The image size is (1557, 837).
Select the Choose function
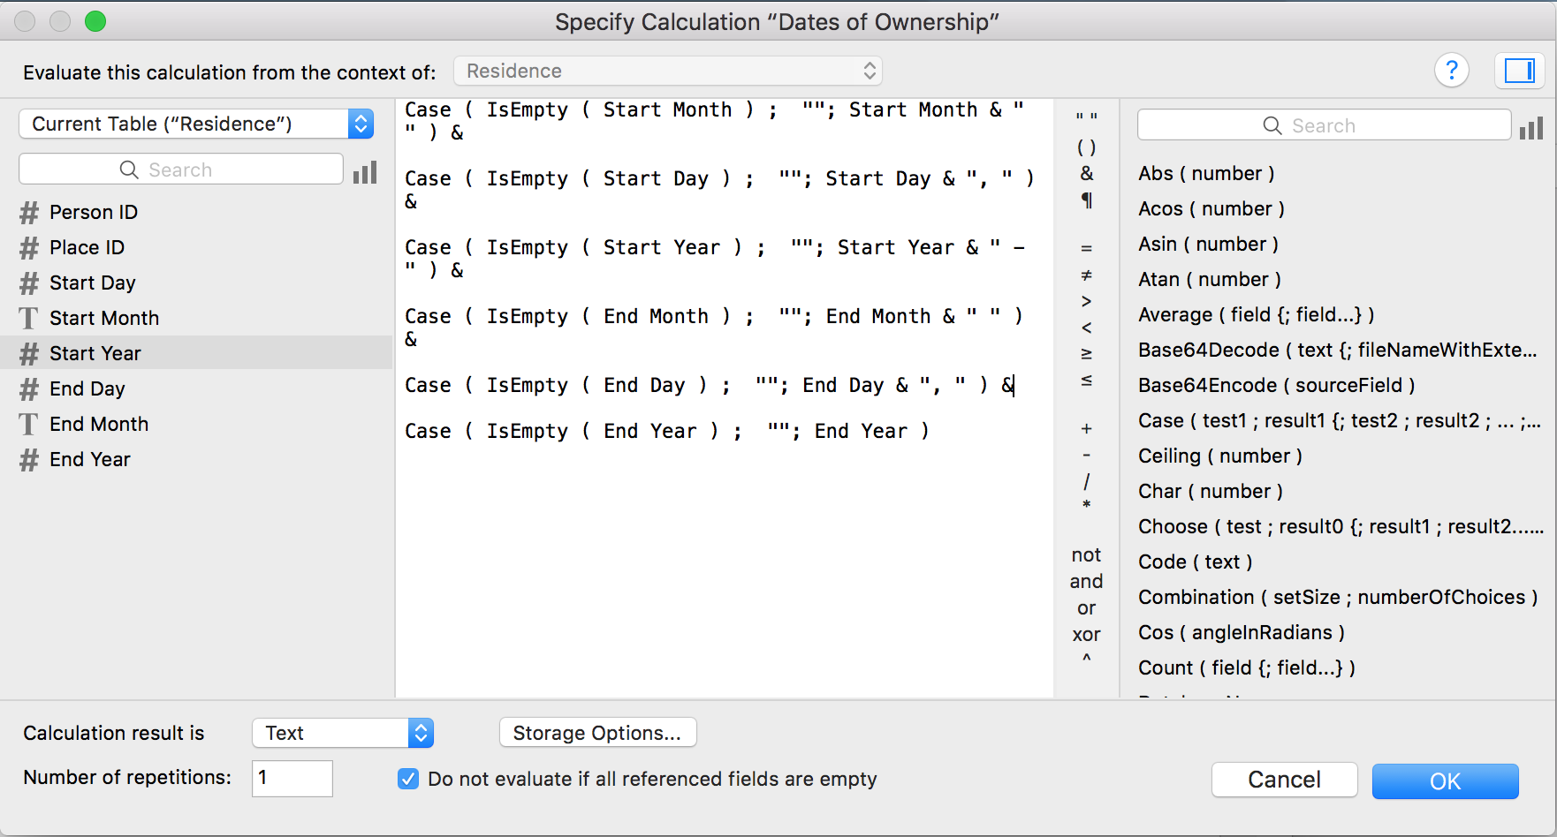coord(1341,527)
